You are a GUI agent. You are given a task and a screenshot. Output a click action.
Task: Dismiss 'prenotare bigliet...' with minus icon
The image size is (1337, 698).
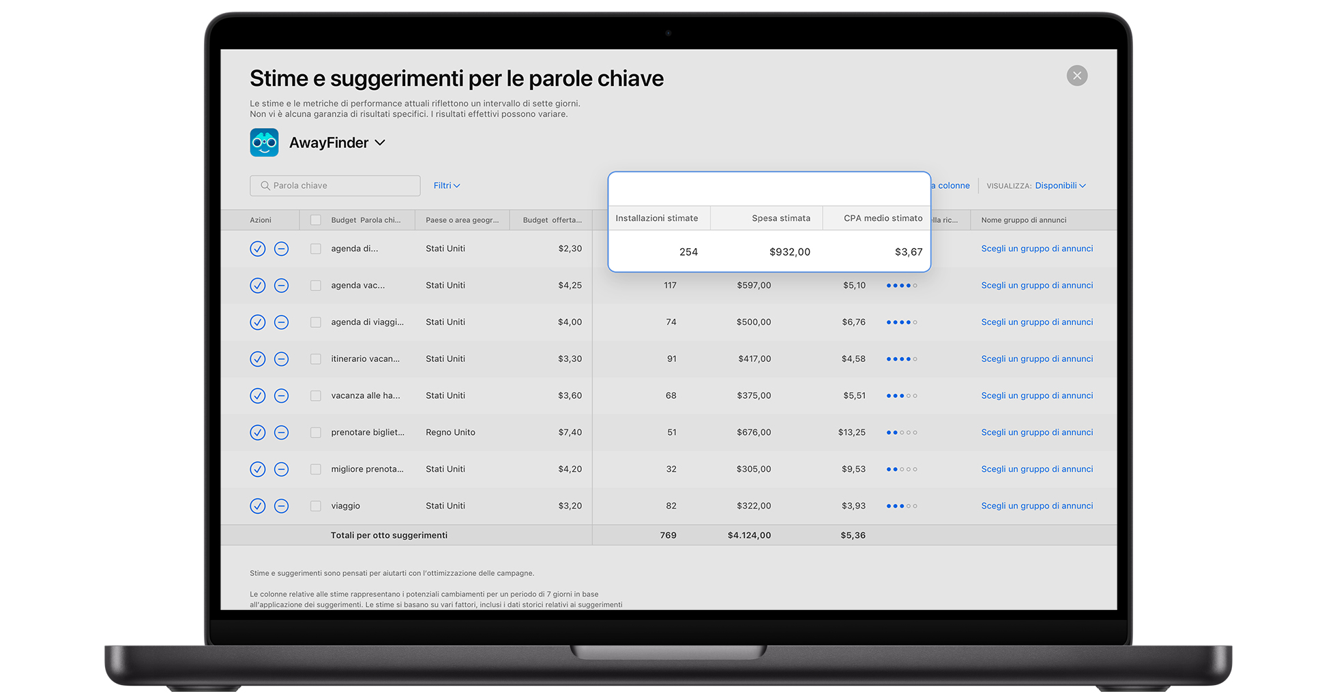point(281,433)
